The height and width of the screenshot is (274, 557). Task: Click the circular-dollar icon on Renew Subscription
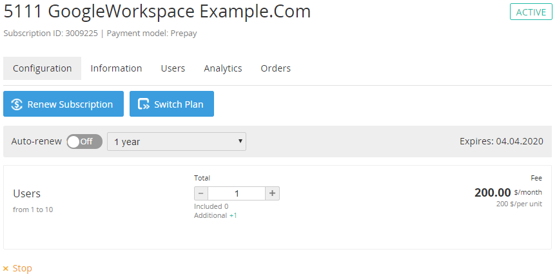click(x=17, y=104)
